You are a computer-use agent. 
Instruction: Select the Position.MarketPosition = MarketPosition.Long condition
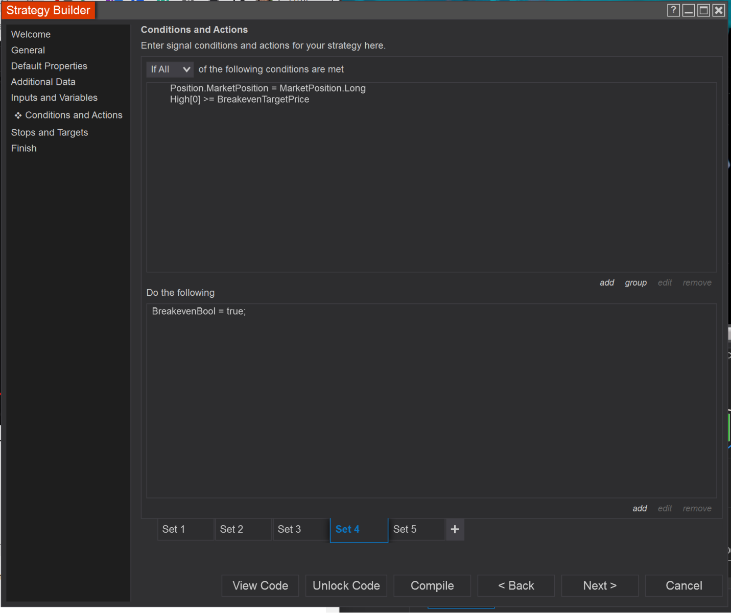point(268,88)
